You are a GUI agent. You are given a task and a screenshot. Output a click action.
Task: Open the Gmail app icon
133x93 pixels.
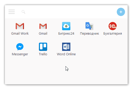click(43, 26)
